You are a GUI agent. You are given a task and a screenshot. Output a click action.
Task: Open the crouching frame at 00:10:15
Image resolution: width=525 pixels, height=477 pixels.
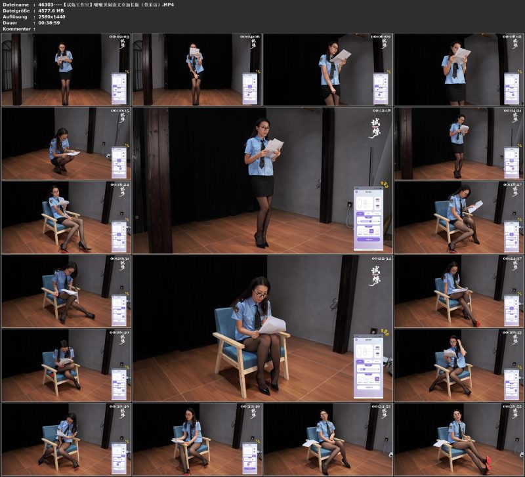coord(66,143)
